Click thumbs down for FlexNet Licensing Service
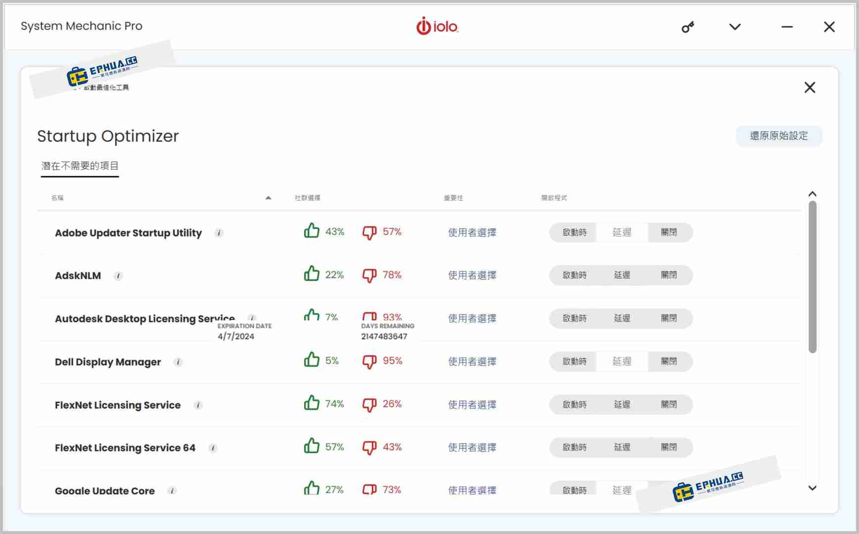 coord(369,404)
